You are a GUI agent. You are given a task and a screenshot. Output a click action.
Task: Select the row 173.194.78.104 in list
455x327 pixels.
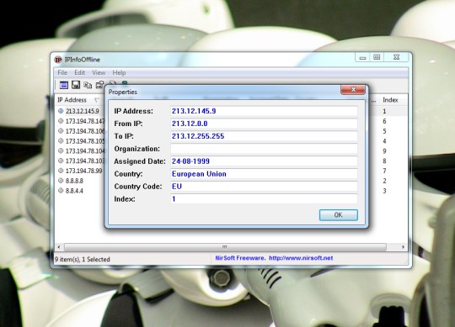click(85, 150)
